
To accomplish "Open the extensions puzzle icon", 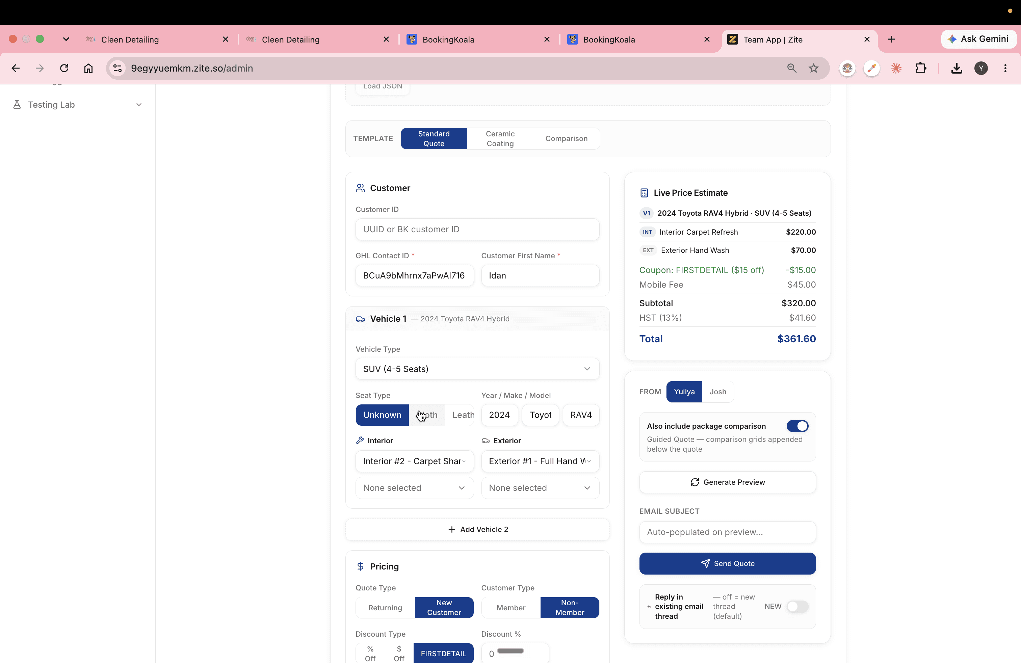I will tap(921, 68).
